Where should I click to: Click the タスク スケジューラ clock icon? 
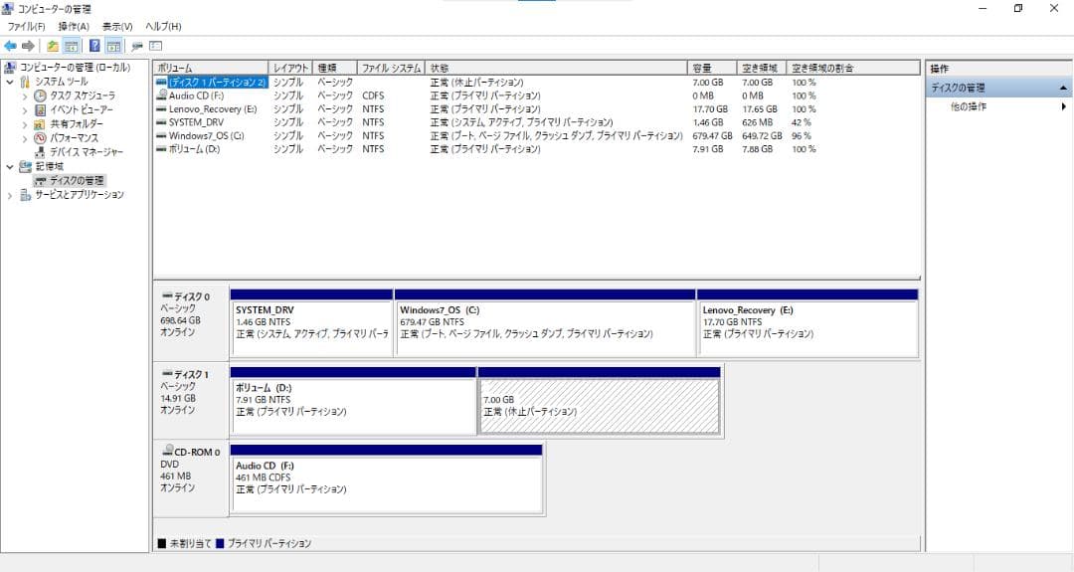tap(41, 95)
